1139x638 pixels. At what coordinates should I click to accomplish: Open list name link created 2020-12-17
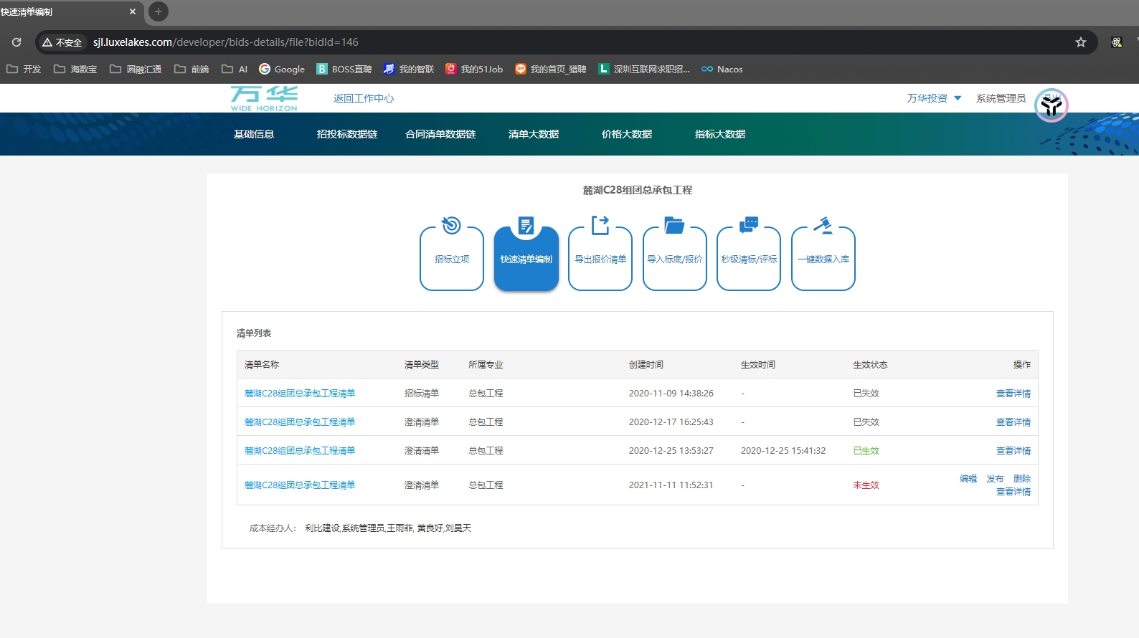point(300,422)
